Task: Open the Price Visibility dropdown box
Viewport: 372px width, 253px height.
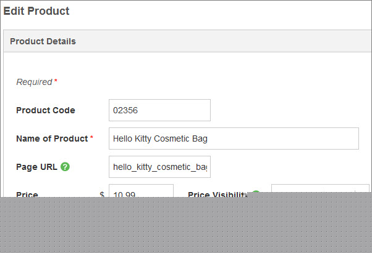Action: click(x=320, y=188)
